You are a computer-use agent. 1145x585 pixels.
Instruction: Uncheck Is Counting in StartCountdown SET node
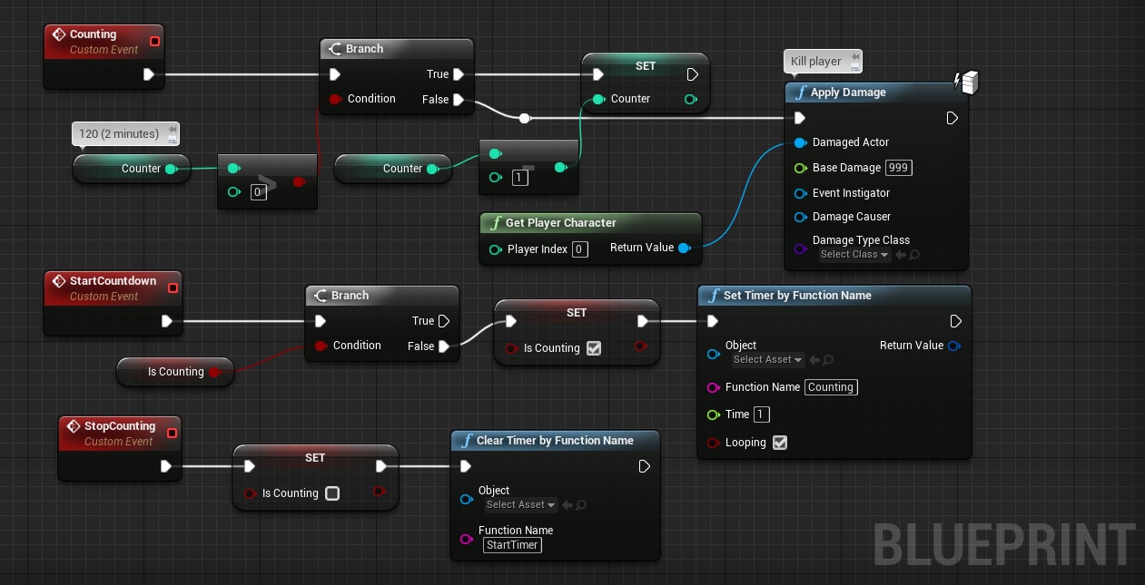pyautogui.click(x=594, y=348)
